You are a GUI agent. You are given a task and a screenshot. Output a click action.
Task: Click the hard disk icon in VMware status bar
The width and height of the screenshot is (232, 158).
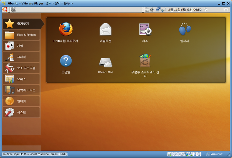[169, 154]
